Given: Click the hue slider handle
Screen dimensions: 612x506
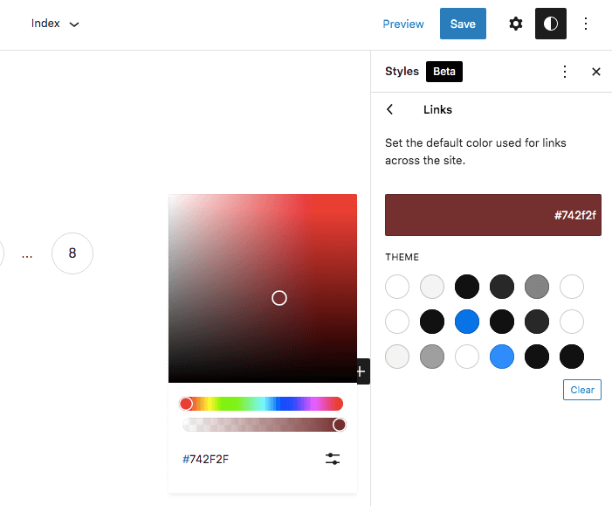Looking at the screenshot, I should pos(186,404).
